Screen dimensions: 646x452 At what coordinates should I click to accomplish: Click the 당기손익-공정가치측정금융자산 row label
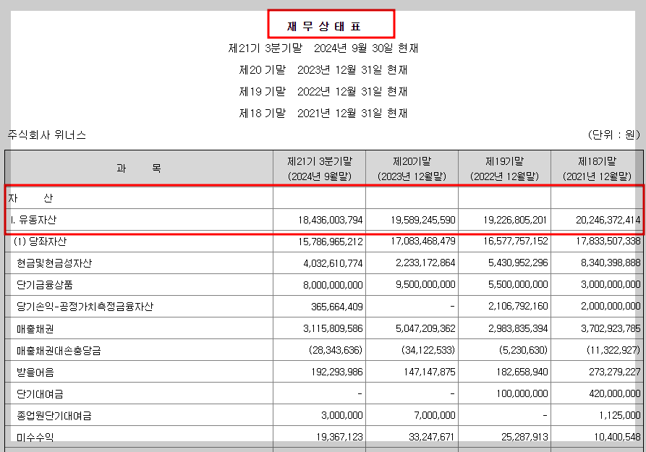coord(85,306)
